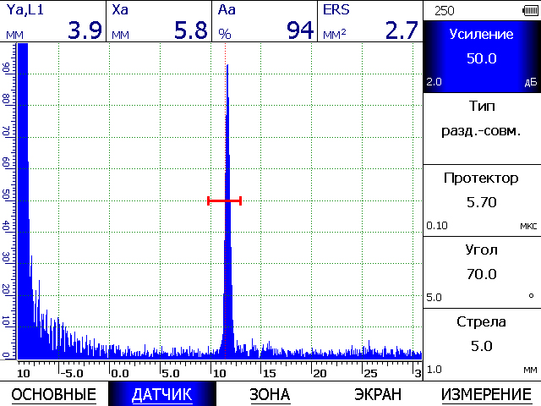The image size is (541, 406).
Task: Click the Ya,L1 depth readout
Action: coord(53,22)
